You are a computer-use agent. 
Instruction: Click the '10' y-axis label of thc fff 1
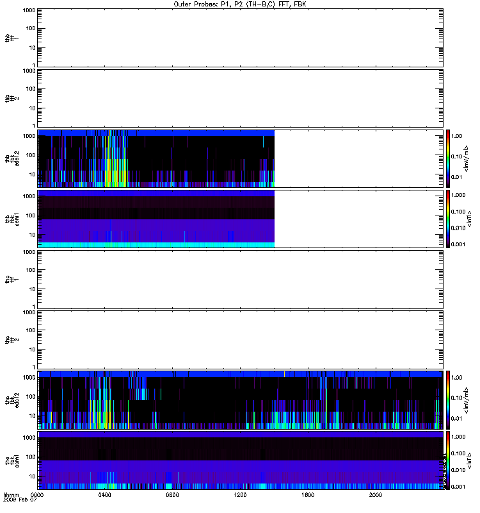pyautogui.click(x=33, y=289)
